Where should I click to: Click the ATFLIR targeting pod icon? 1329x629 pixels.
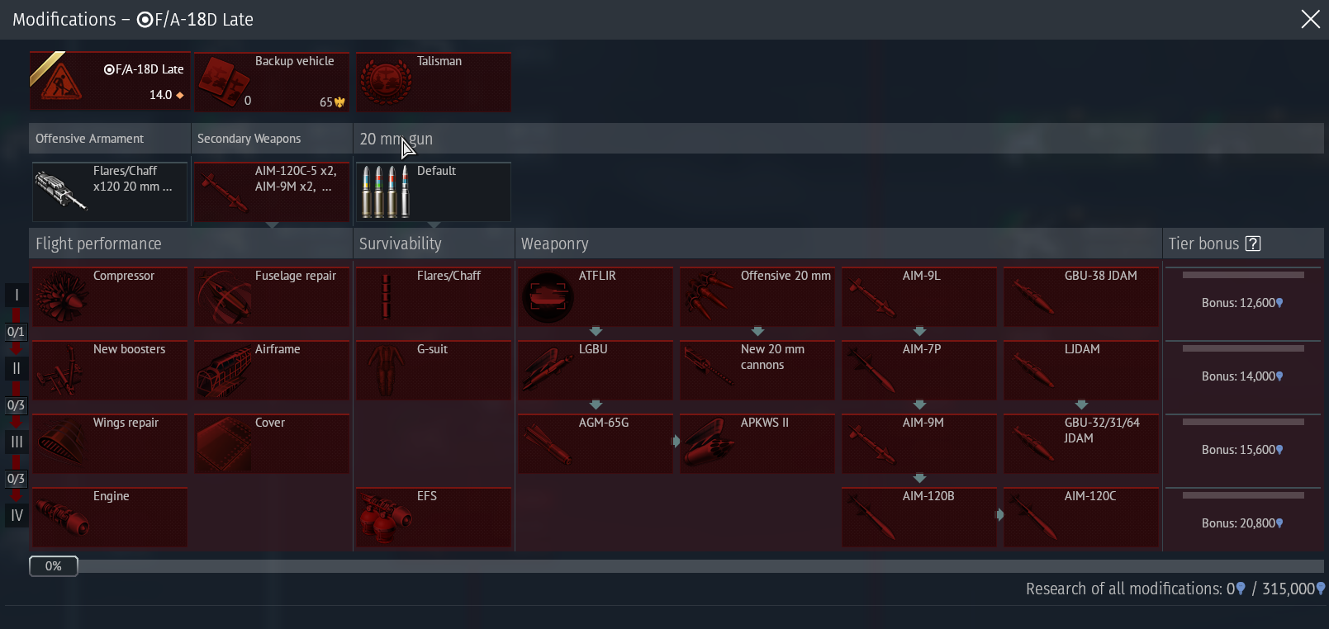pyautogui.click(x=548, y=296)
